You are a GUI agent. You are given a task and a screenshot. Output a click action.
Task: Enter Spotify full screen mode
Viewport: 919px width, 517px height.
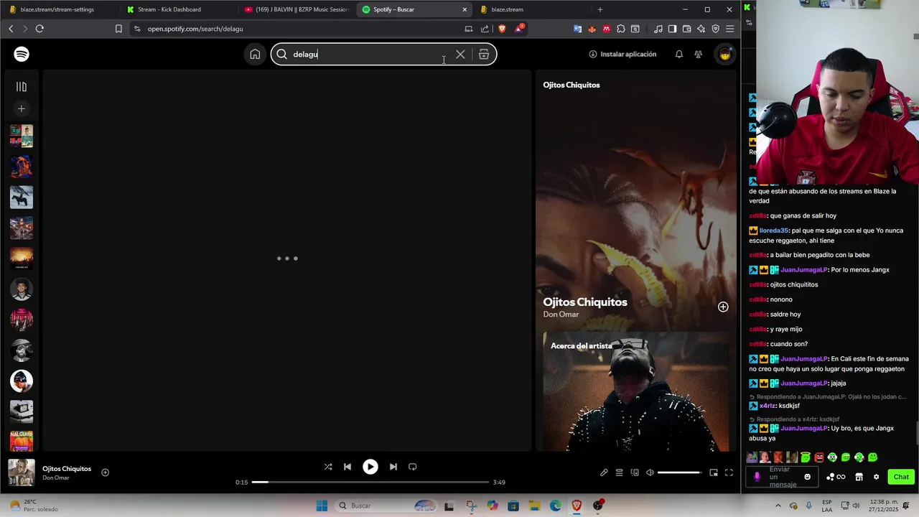pyautogui.click(x=729, y=472)
